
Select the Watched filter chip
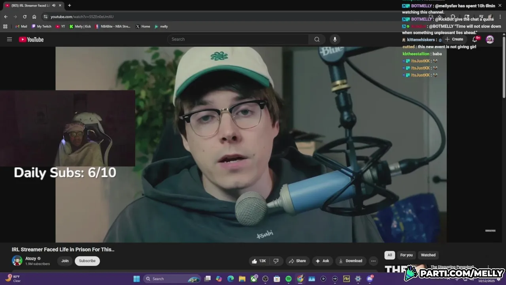point(428,255)
